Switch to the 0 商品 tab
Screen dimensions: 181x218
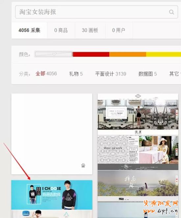click(61, 30)
